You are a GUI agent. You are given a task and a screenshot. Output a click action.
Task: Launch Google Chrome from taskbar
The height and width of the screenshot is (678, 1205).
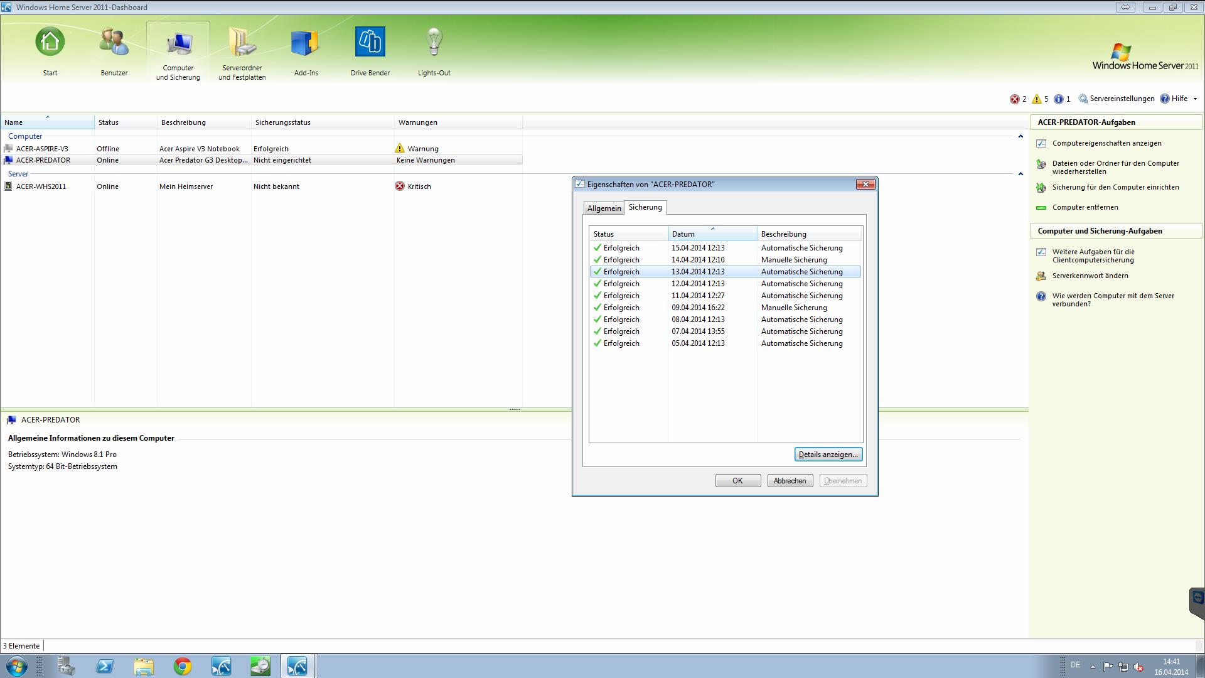click(x=183, y=666)
